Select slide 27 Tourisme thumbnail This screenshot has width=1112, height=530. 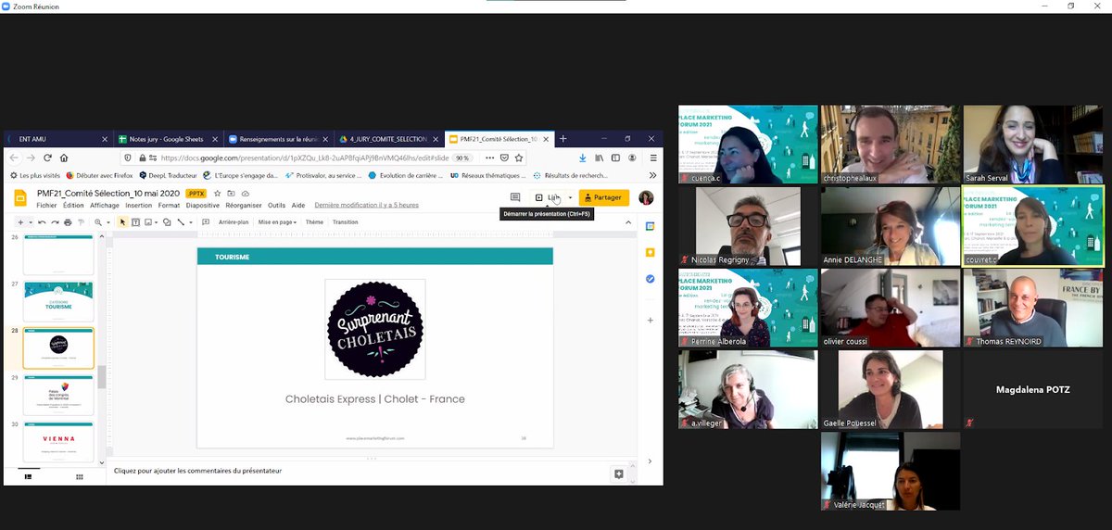tap(58, 302)
